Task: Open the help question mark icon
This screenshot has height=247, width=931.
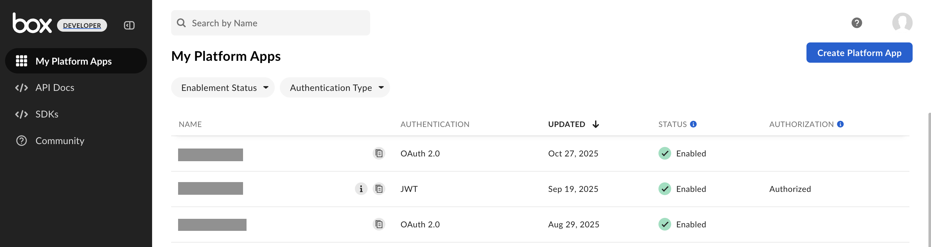Action: coord(856,23)
